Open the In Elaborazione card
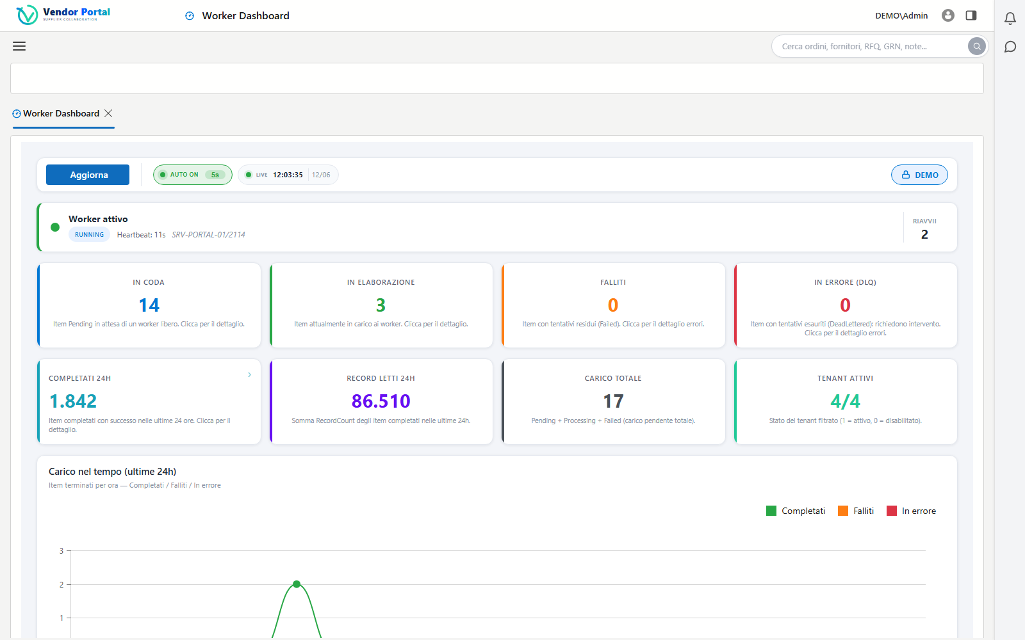The image size is (1025, 640). [x=381, y=305]
